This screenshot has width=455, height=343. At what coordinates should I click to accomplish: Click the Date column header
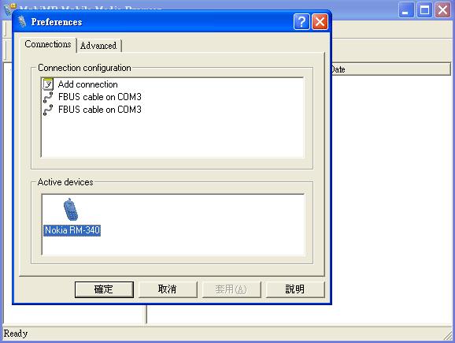click(390, 69)
